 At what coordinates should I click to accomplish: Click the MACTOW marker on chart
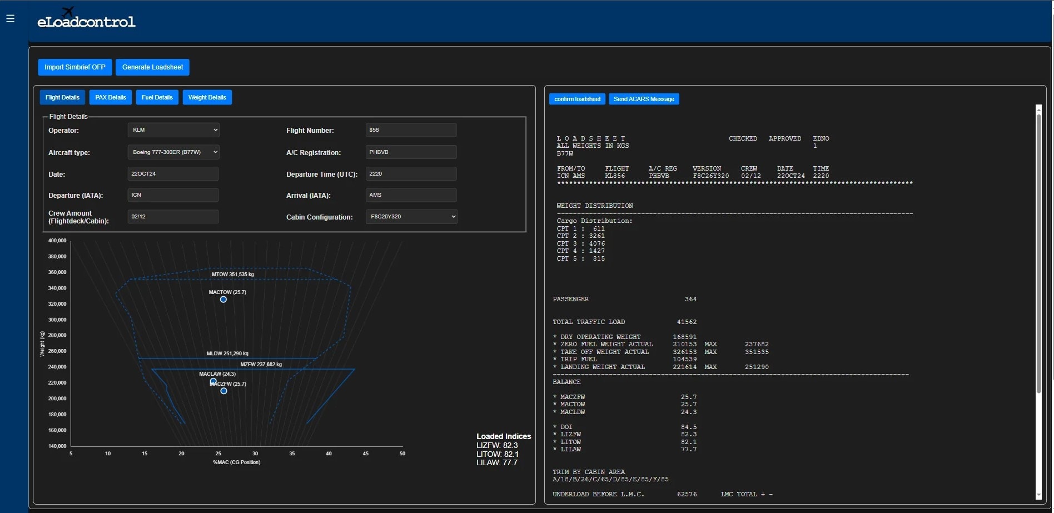[223, 300]
